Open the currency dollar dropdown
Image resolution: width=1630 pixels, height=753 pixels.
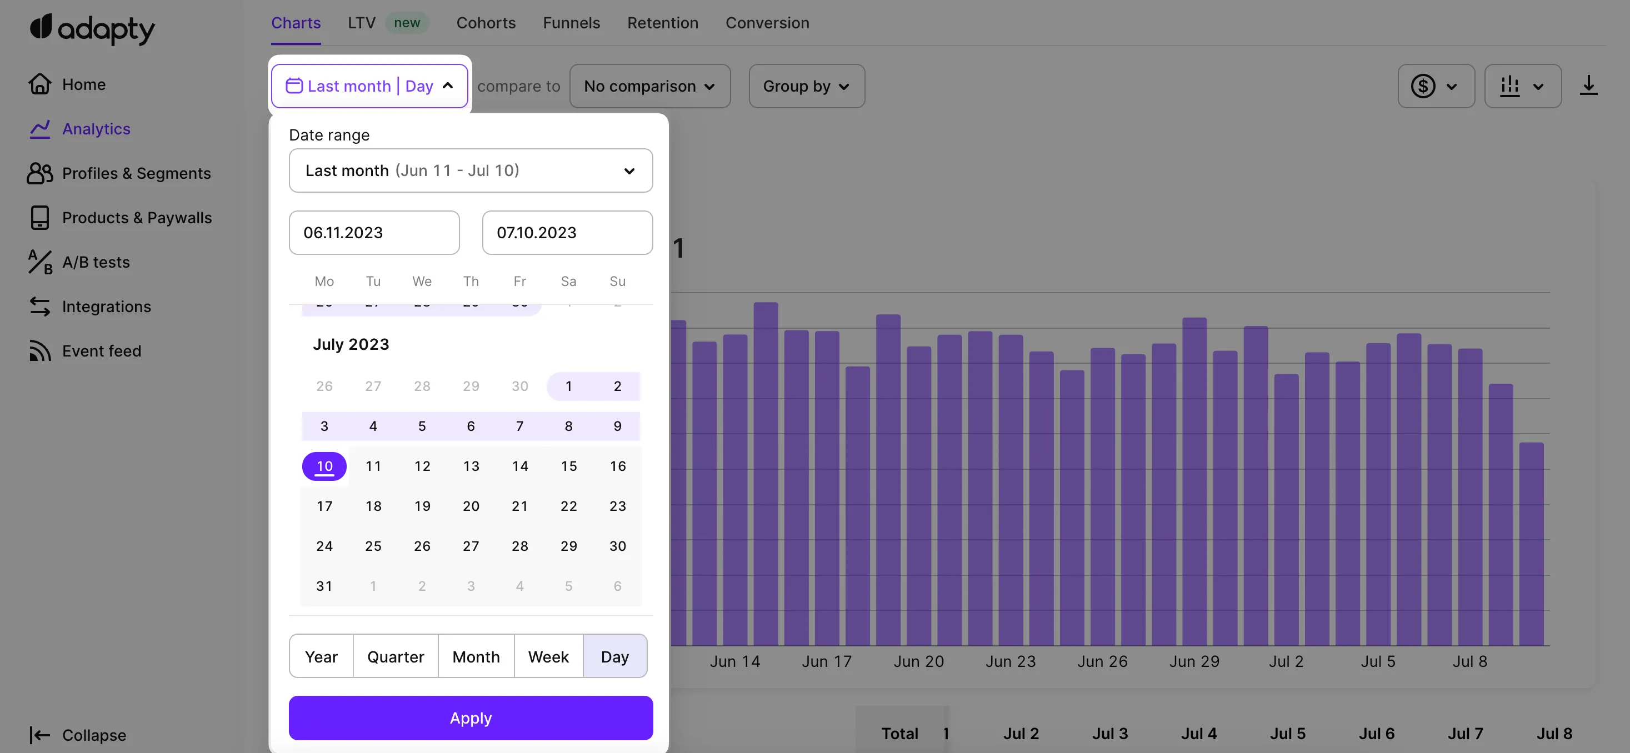click(1435, 86)
